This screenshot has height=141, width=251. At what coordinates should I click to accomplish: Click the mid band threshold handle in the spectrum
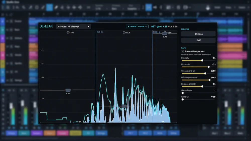[x=124, y=106]
